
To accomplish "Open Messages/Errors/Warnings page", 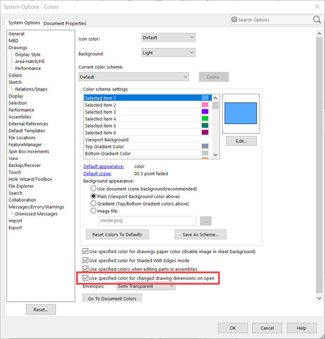I will 36,207.
